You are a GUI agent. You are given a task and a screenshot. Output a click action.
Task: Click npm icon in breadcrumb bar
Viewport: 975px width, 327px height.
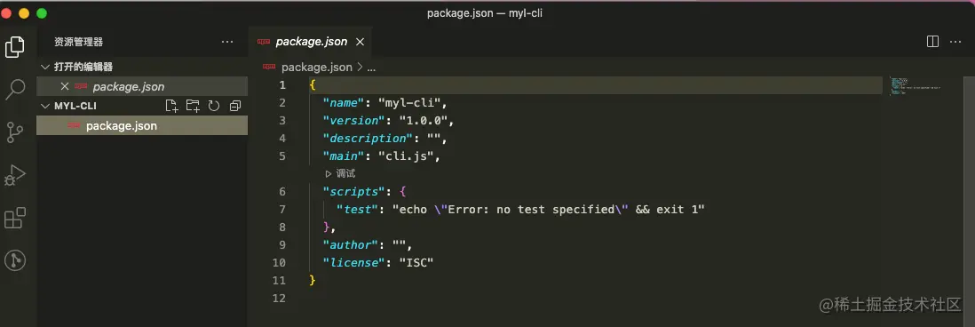269,67
